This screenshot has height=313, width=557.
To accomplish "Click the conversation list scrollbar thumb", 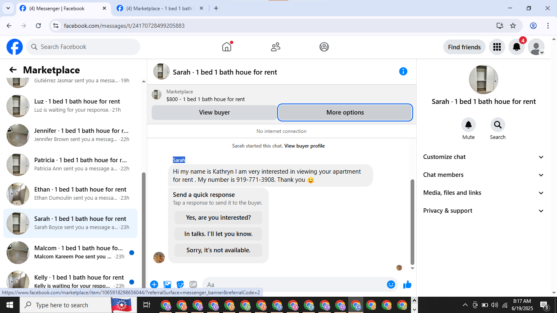I will tap(143, 230).
